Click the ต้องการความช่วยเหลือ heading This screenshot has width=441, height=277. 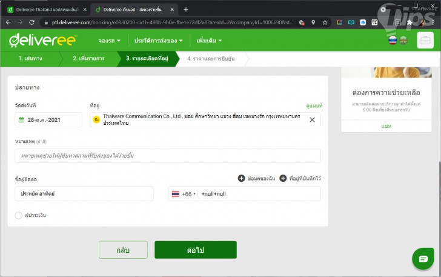pyautogui.click(x=386, y=92)
